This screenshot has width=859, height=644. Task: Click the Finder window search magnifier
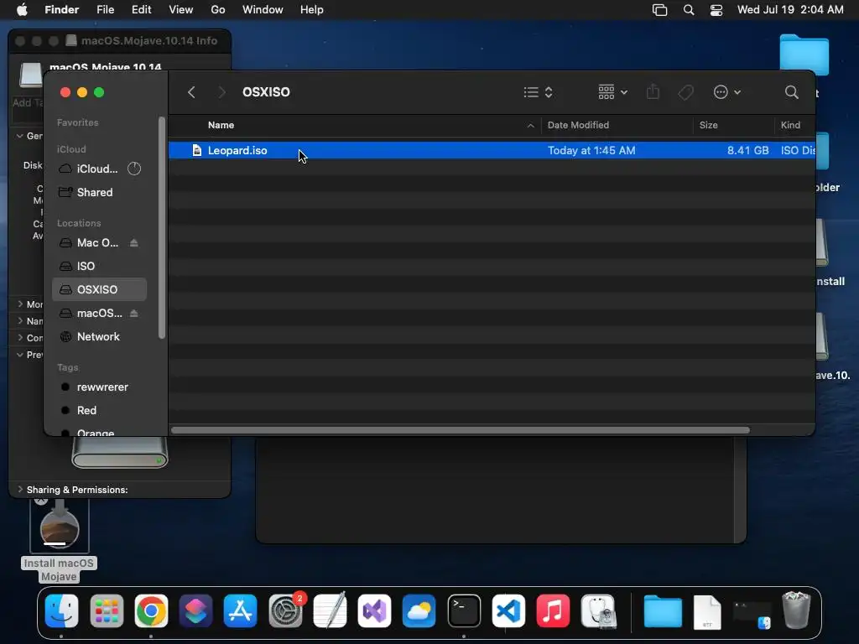click(791, 92)
